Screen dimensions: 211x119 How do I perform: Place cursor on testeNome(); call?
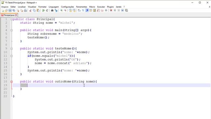pos(38,37)
